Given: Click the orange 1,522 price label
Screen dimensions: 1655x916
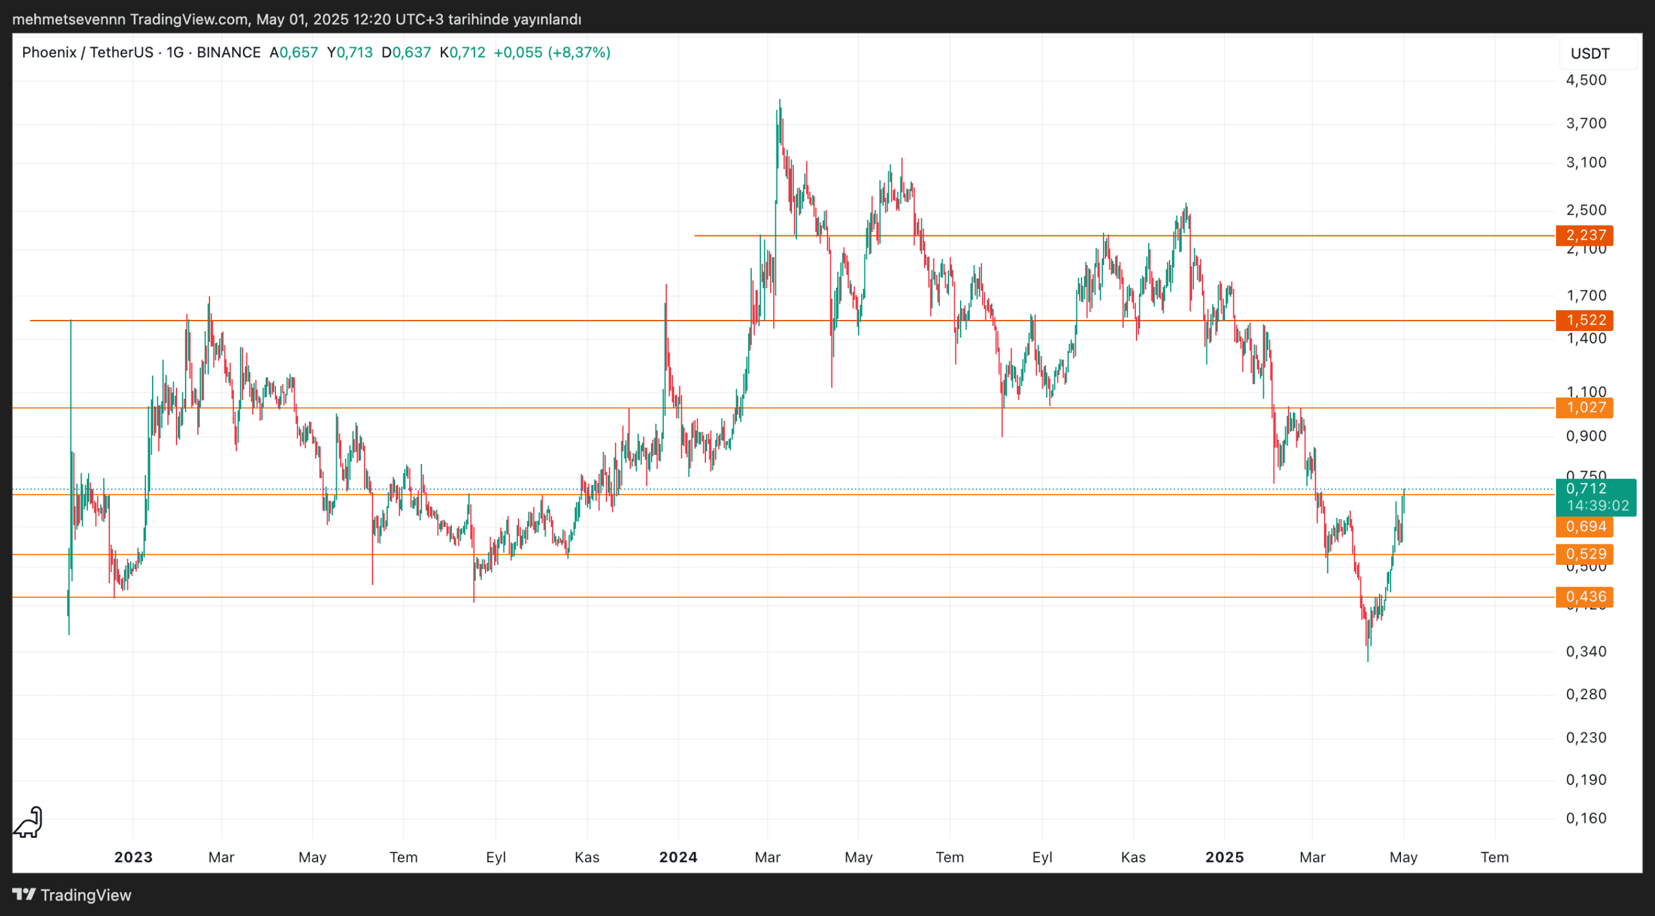Looking at the screenshot, I should [1585, 320].
